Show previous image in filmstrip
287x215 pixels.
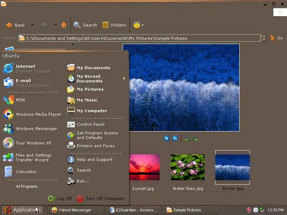[x=166, y=138]
